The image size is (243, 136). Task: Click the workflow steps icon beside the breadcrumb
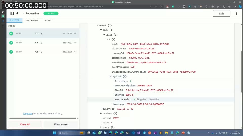click(17, 13)
